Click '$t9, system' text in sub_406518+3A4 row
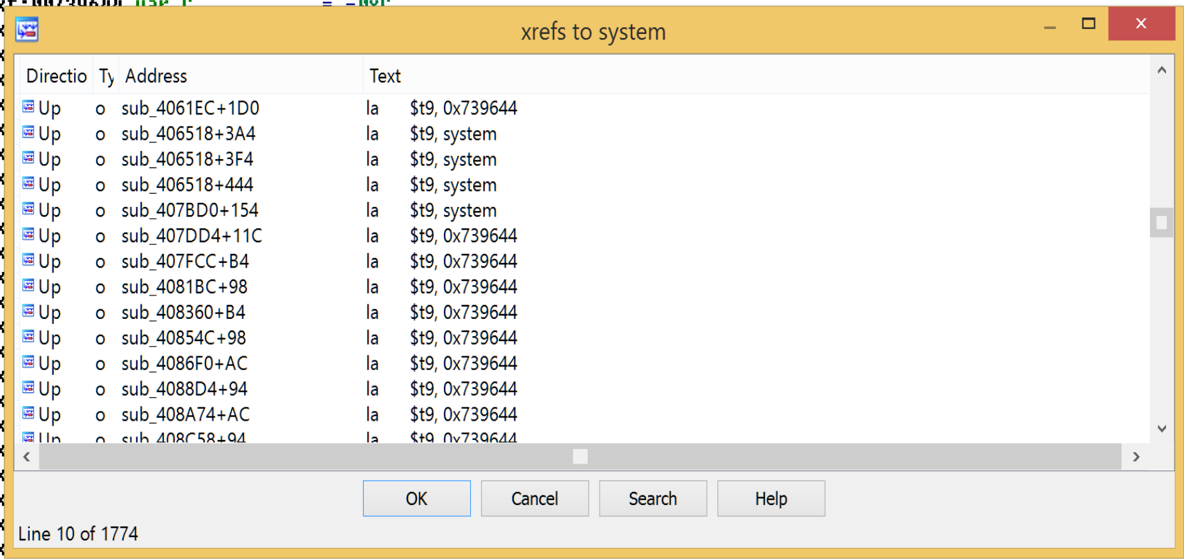The width and height of the screenshot is (1184, 559). point(453,134)
